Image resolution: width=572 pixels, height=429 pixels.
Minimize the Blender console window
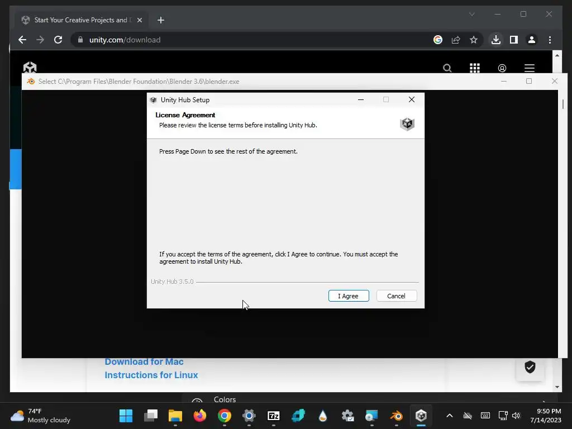point(504,82)
